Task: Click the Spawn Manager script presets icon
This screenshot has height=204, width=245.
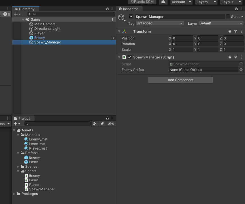Action: point(236,57)
